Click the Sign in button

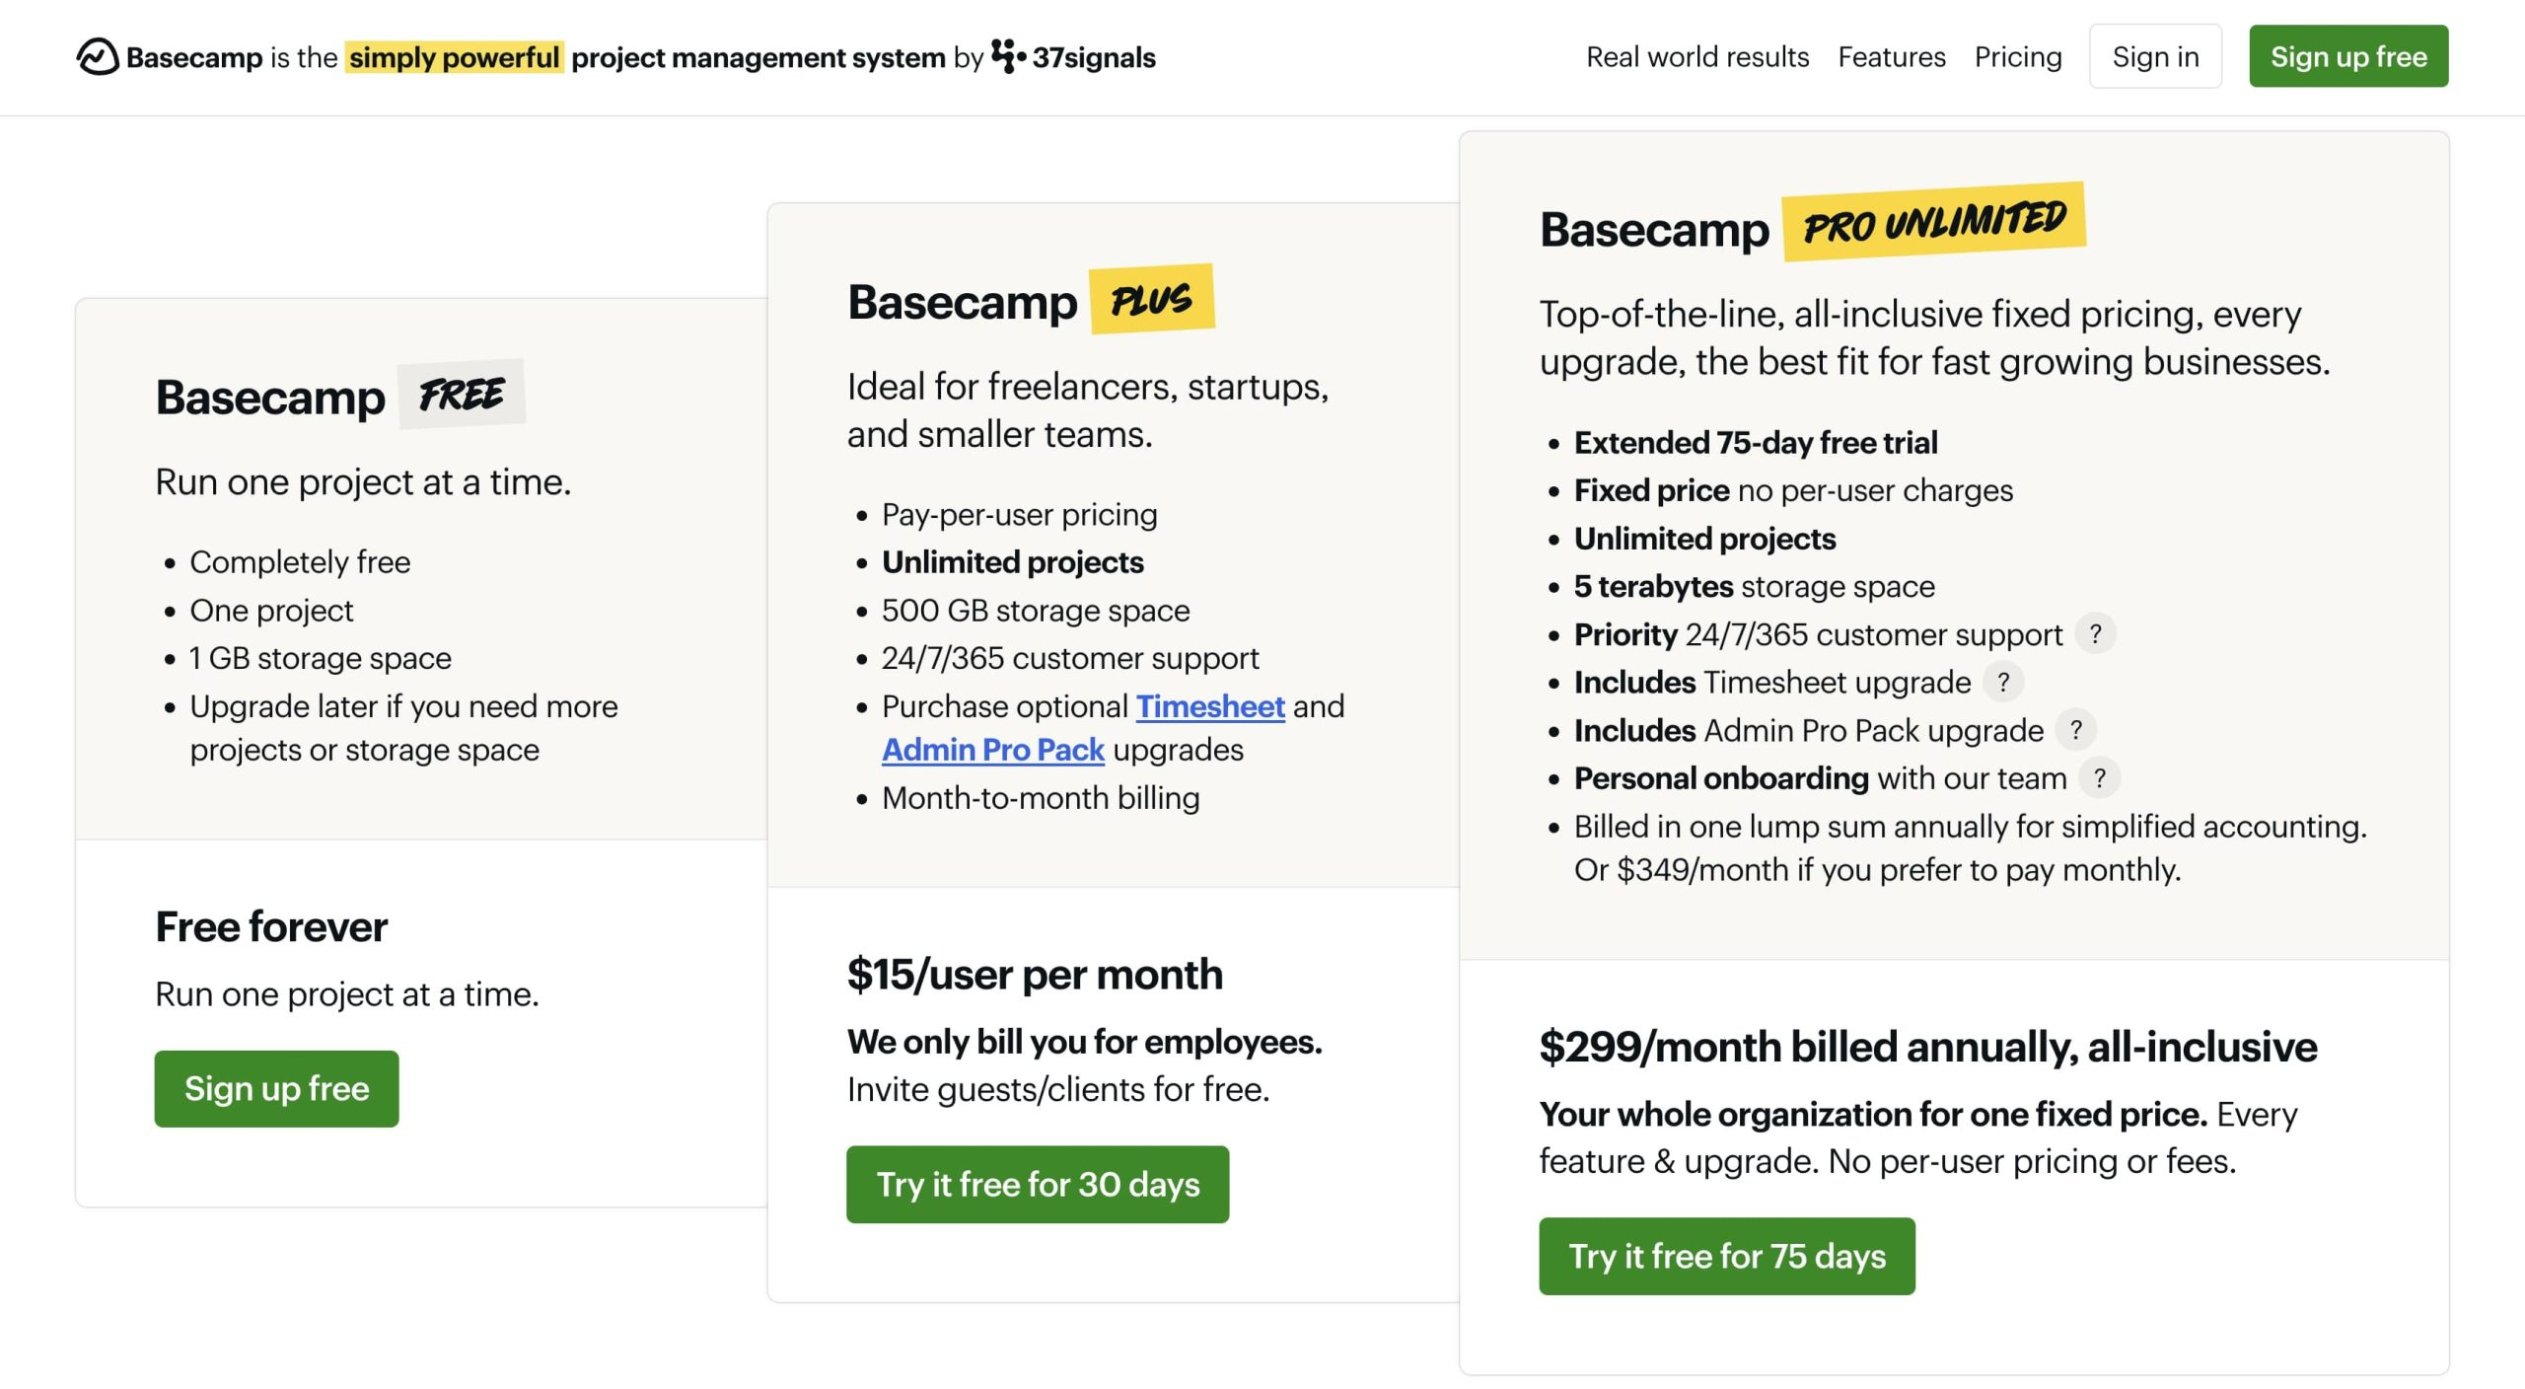point(2155,56)
